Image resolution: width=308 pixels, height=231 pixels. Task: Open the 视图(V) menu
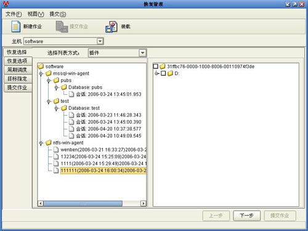pyautogui.click(x=36, y=14)
